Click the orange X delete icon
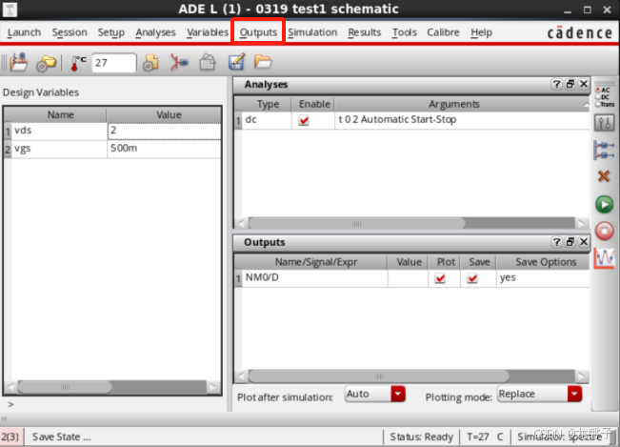 (x=604, y=176)
